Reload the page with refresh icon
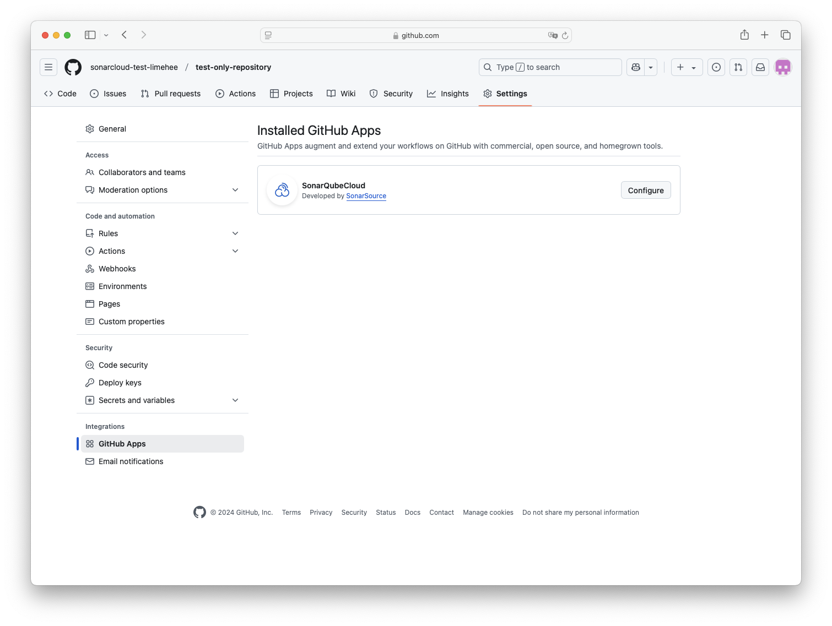This screenshot has height=626, width=832. click(x=565, y=35)
